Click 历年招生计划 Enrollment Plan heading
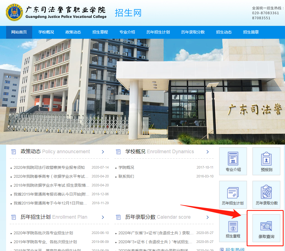 click(54, 217)
